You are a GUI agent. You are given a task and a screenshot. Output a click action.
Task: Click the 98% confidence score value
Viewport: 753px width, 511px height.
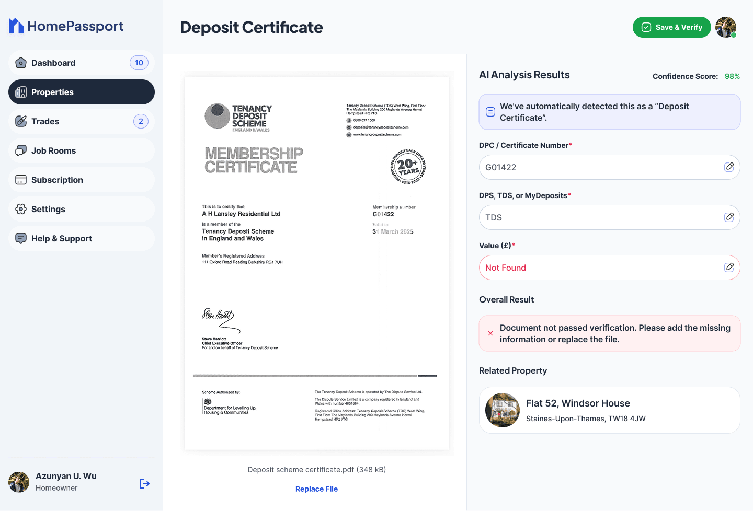(732, 76)
